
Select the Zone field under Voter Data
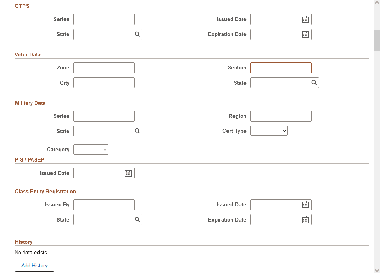click(104, 68)
